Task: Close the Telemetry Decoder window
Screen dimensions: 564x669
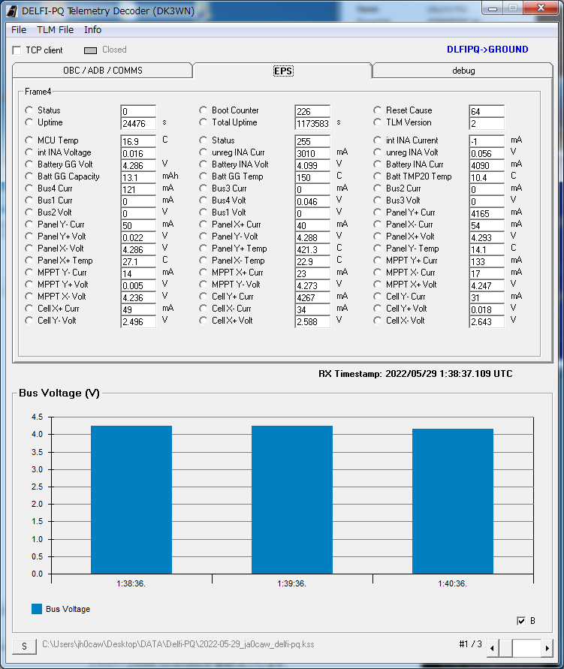Action: click(x=541, y=8)
